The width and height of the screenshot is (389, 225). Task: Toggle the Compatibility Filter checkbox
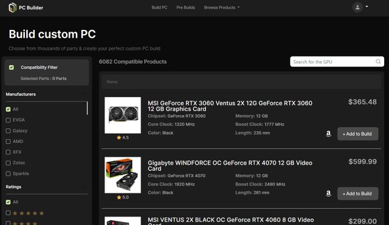(12, 67)
